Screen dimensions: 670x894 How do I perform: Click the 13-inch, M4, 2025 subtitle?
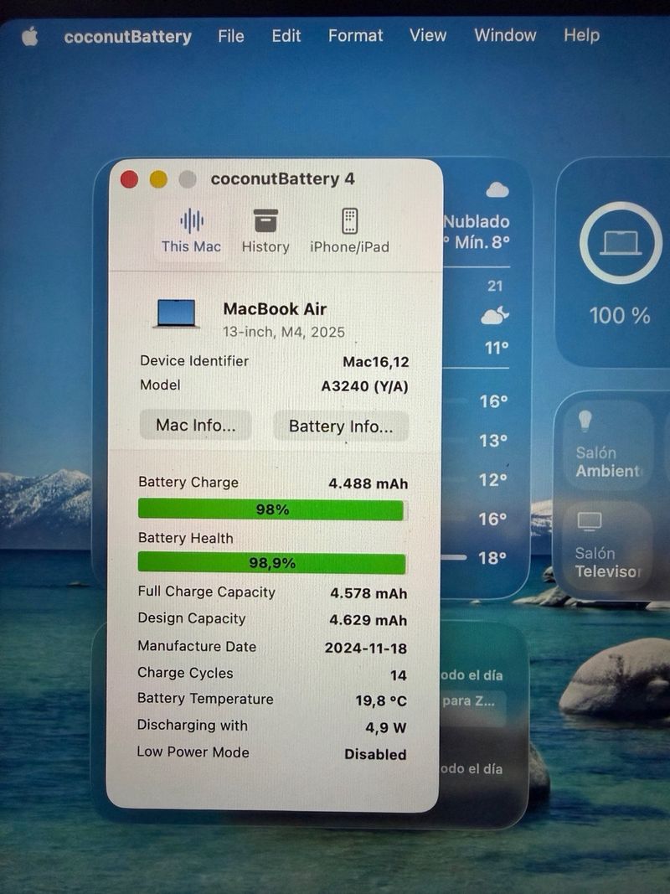pyautogui.click(x=284, y=332)
